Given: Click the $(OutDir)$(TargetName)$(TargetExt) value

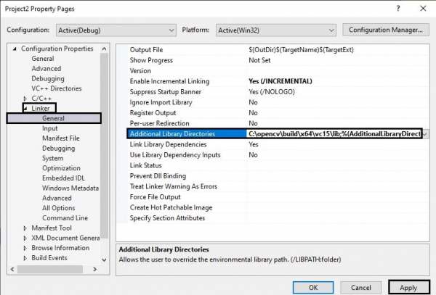Looking at the screenshot, I should pos(301,50).
